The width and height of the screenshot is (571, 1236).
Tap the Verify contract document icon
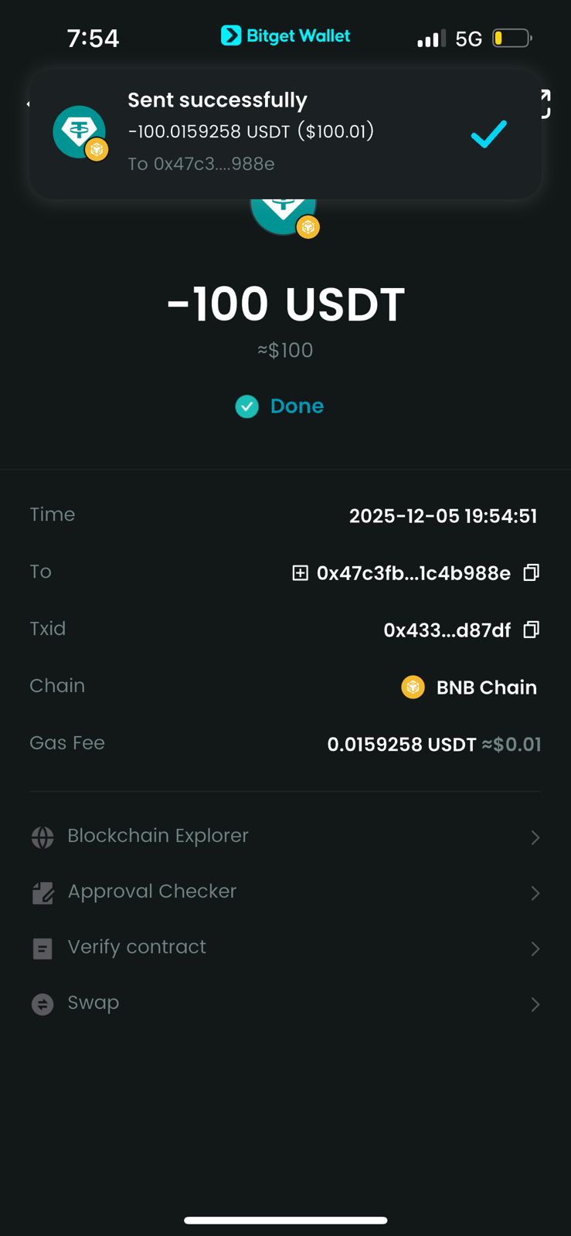tap(42, 949)
